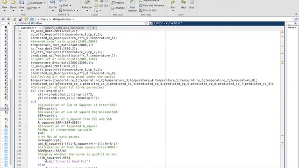The image size is (299, 168).
Task: Collapse the toolstrip ribbon arrow
Action: 296,14
